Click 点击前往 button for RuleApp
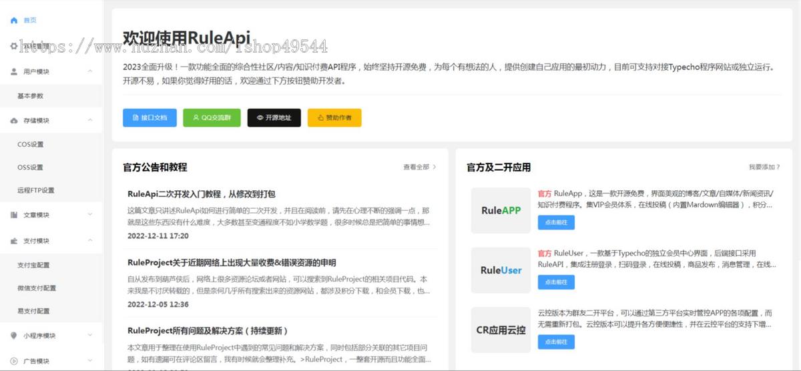Image resolution: width=801 pixels, height=371 pixels. 556,223
